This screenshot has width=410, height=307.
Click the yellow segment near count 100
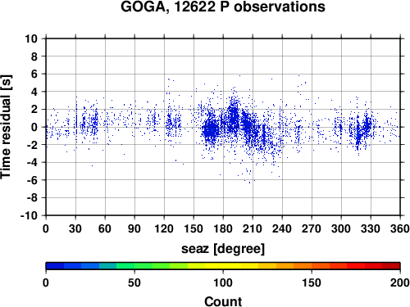coord(223,266)
